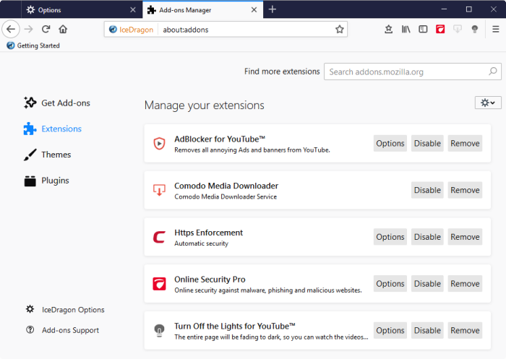
Task: Reload the current page
Action: click(46, 29)
